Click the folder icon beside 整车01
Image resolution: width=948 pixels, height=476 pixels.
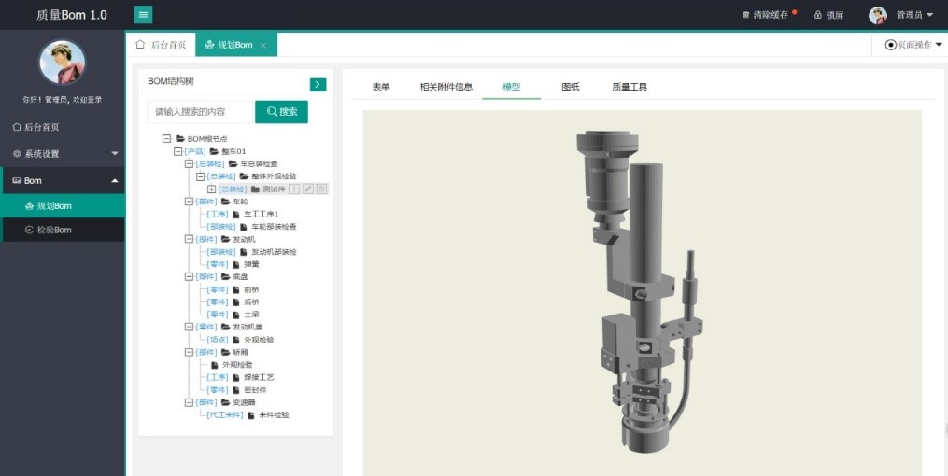coord(214,151)
